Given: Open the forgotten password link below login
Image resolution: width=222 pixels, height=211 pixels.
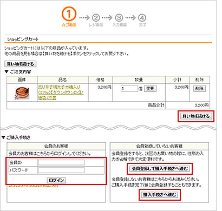Looking at the screenshot, I should tap(34, 186).
